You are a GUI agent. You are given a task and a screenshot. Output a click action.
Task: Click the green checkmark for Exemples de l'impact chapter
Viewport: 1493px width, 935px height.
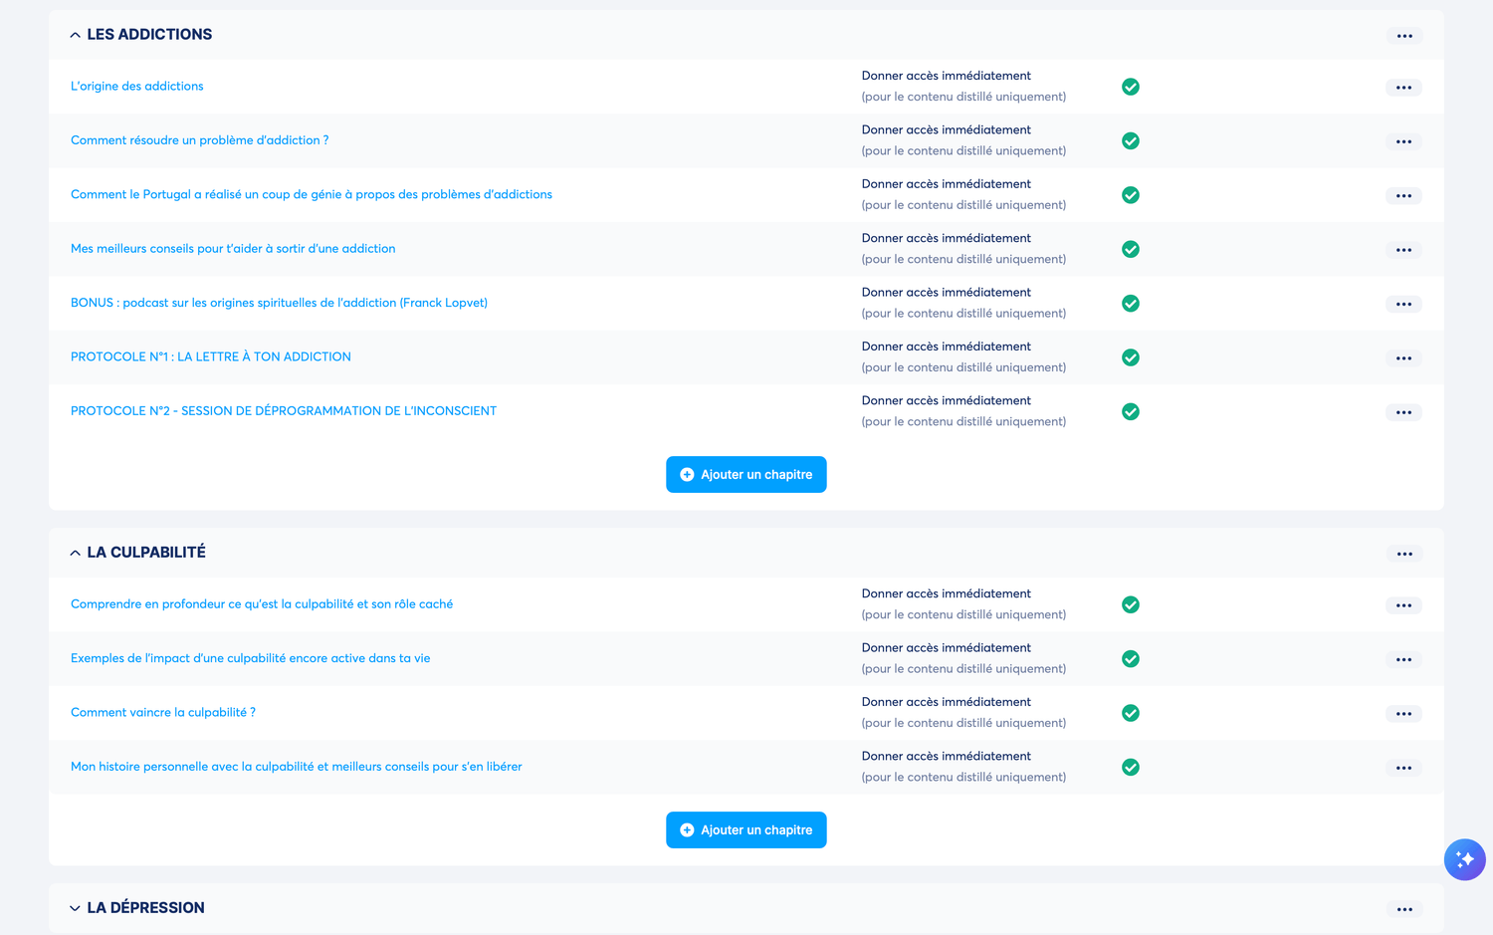(x=1131, y=658)
